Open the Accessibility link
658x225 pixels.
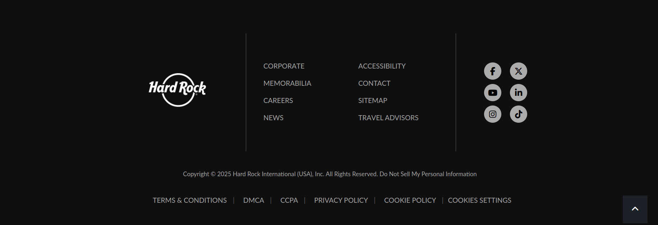point(382,66)
